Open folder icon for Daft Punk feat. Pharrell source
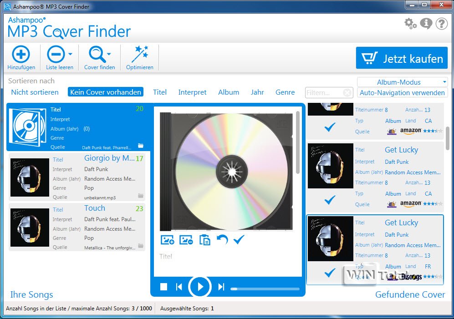Screen dimensions: 454x319 point(141,146)
